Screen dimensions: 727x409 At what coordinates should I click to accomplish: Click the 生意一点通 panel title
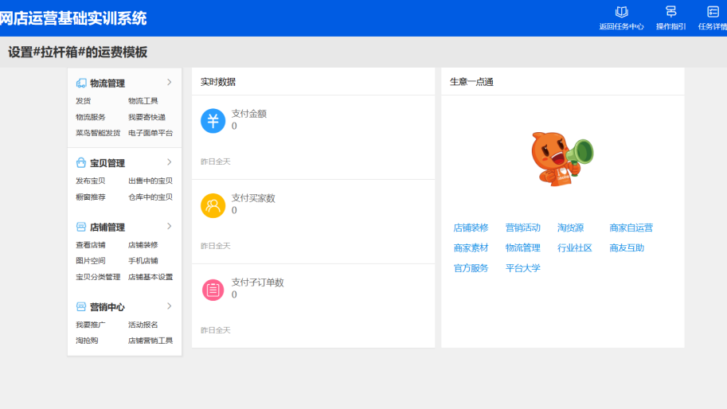(x=471, y=82)
